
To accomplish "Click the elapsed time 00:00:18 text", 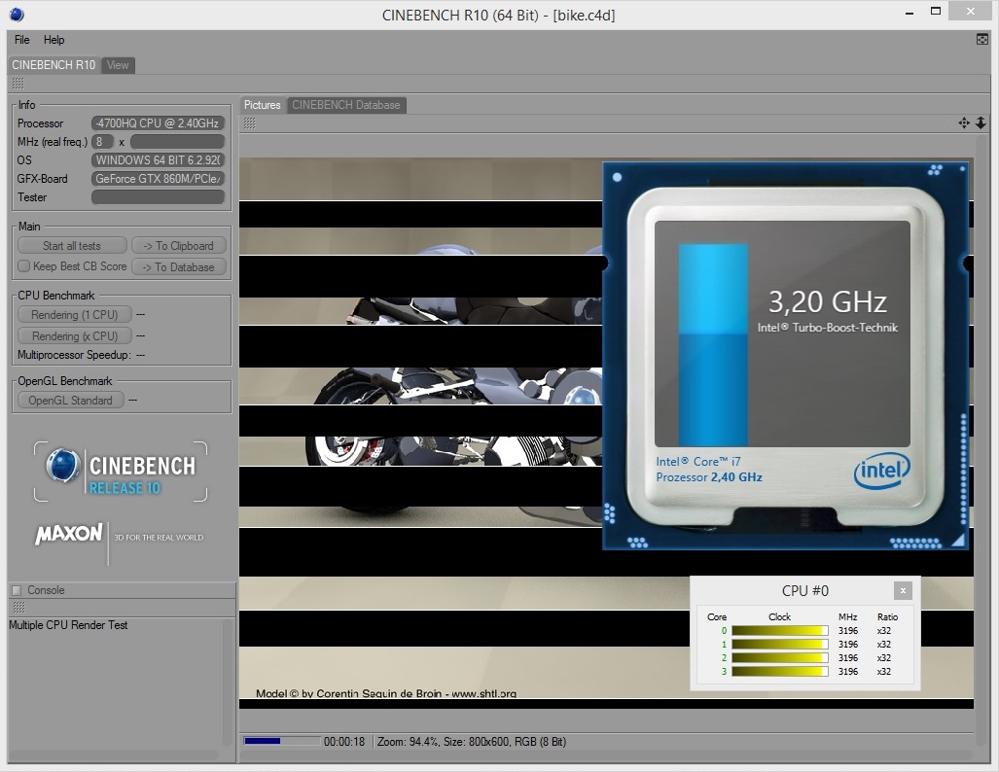I will pos(344,742).
